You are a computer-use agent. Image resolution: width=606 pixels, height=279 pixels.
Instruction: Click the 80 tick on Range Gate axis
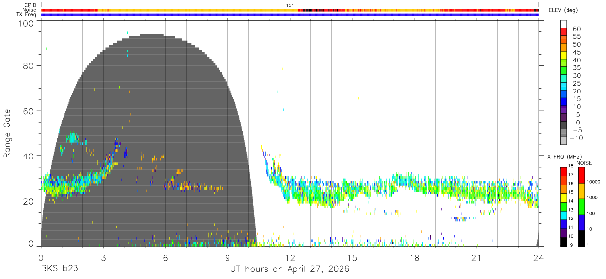(x=28, y=66)
